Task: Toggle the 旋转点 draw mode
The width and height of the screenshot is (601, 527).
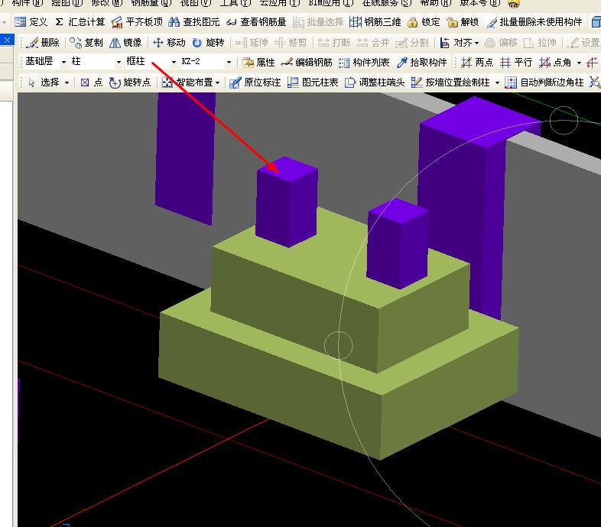Action: 130,82
